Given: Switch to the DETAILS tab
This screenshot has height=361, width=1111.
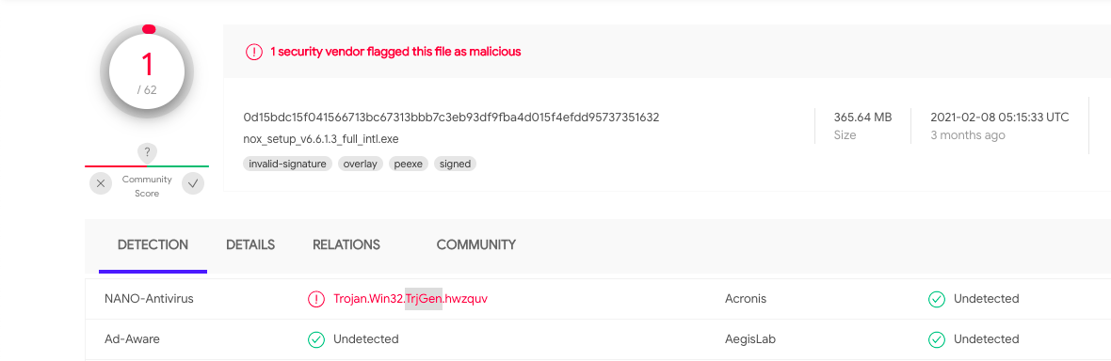Looking at the screenshot, I should [x=250, y=245].
